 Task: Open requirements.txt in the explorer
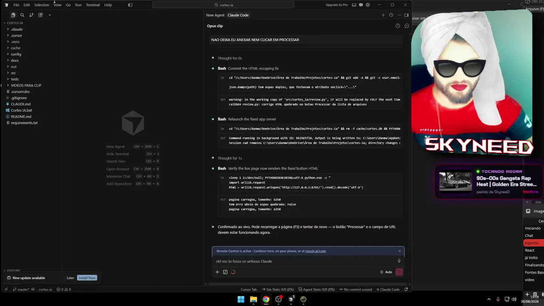pos(32,123)
